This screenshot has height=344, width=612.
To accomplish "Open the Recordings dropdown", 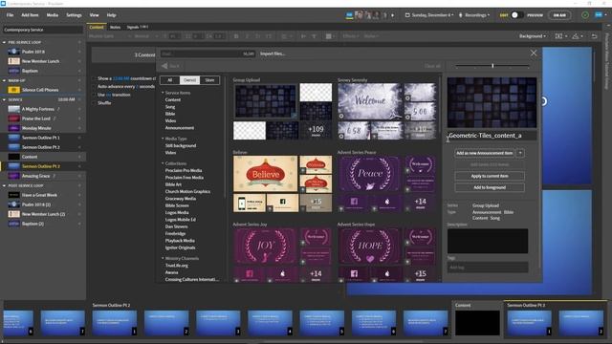I will point(474,15).
